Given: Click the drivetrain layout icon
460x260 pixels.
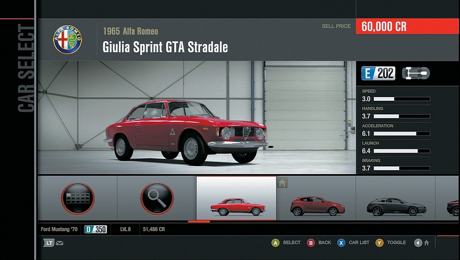Looking at the screenshot, I should click(x=416, y=73).
